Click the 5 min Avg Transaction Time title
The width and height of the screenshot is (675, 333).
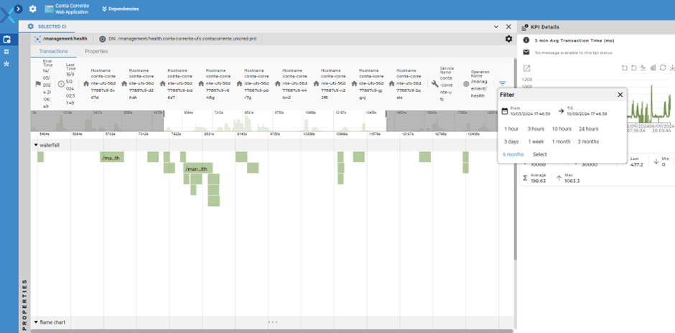click(574, 40)
